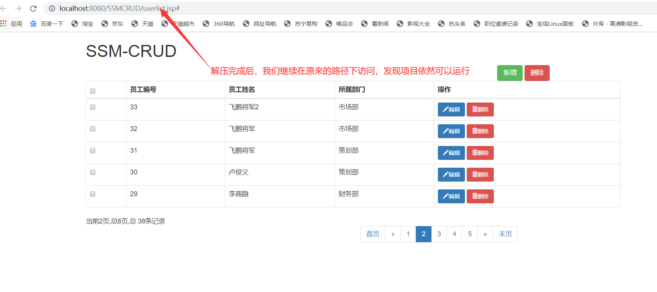
Task: Check the box for employee 32
Action: point(93,129)
